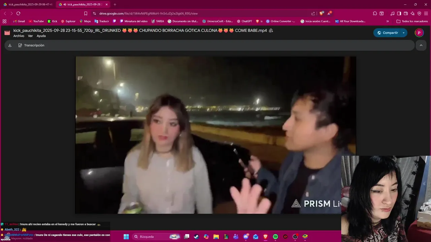Bookmark this page with the bookmark icon
The image size is (431, 242).
(x=86, y=13)
